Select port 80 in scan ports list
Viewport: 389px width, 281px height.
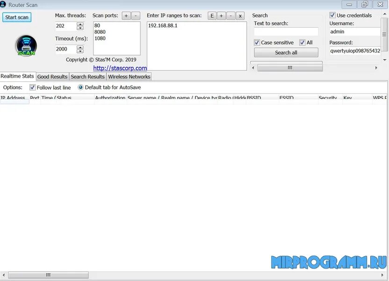pos(97,26)
